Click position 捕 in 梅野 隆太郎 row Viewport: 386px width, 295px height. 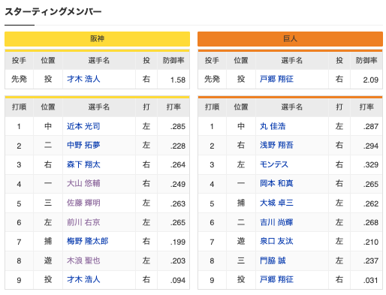(x=48, y=241)
